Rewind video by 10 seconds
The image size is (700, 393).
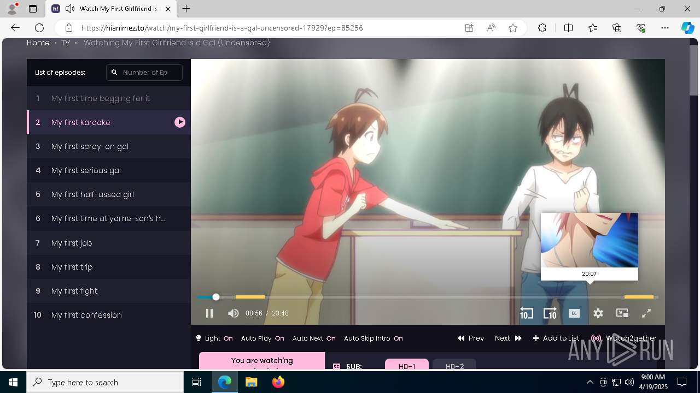526,313
